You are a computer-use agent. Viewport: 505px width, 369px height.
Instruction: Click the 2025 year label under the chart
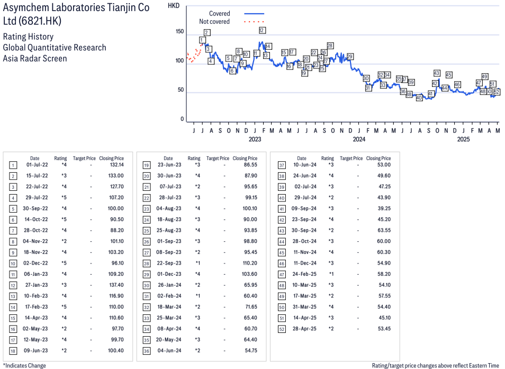click(464, 139)
